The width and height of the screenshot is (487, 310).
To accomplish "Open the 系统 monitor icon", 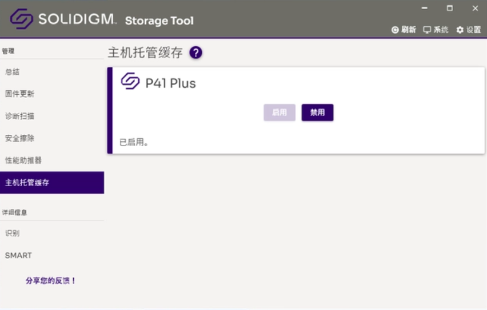I will click(x=426, y=30).
